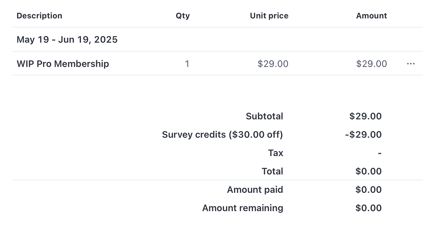This screenshot has height=240, width=426.
Task: Click the Tax label
Action: click(276, 153)
